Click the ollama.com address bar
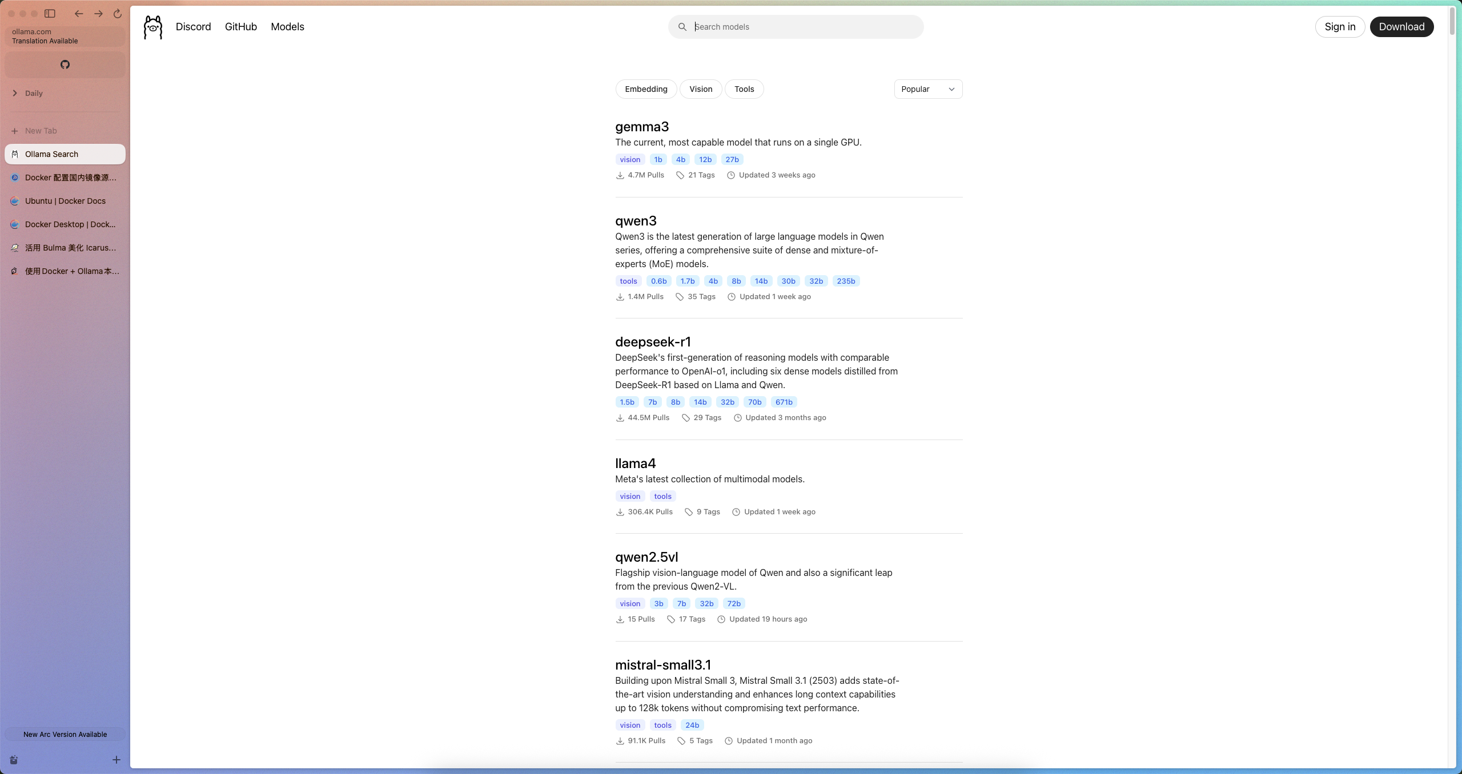This screenshot has height=774, width=1462. tap(65, 36)
